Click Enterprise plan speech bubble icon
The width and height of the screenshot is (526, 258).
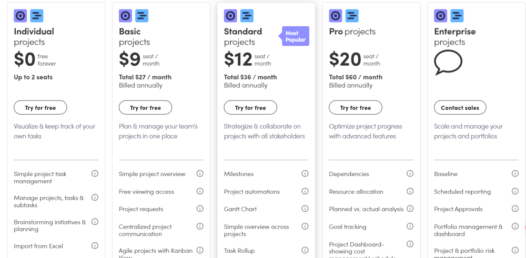tap(448, 63)
